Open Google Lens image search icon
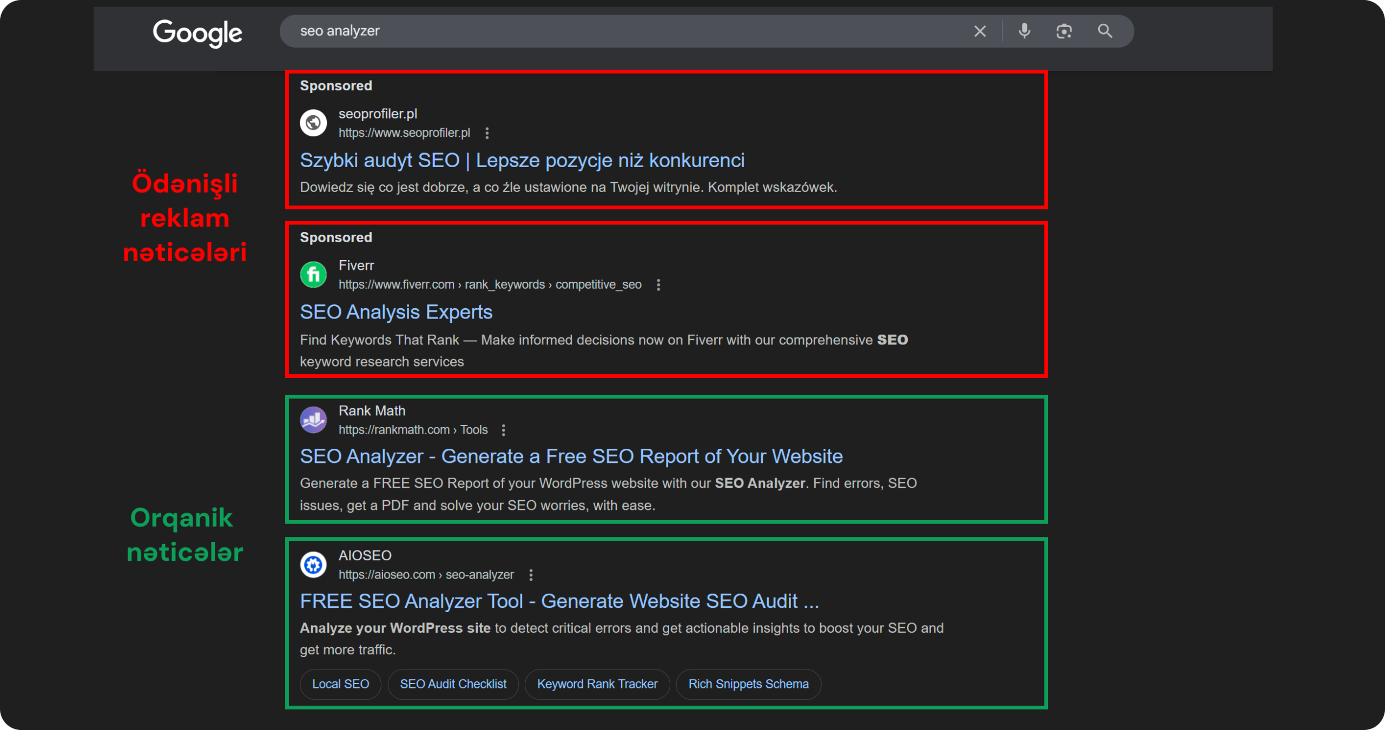Image resolution: width=1385 pixels, height=730 pixels. pyautogui.click(x=1064, y=31)
